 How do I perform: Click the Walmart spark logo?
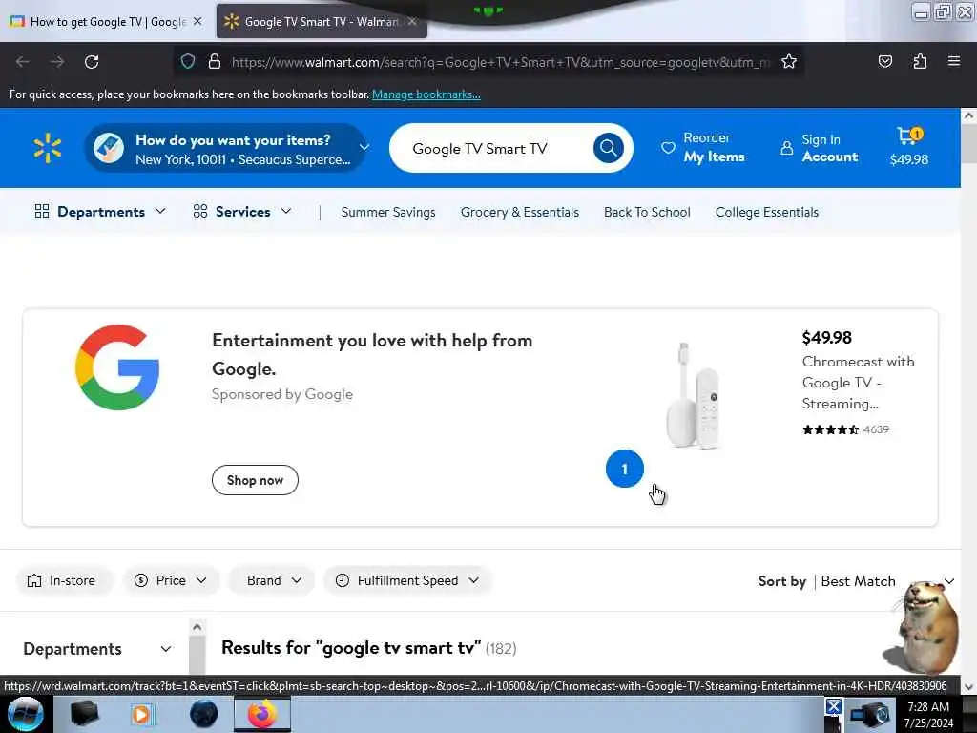pos(48,148)
